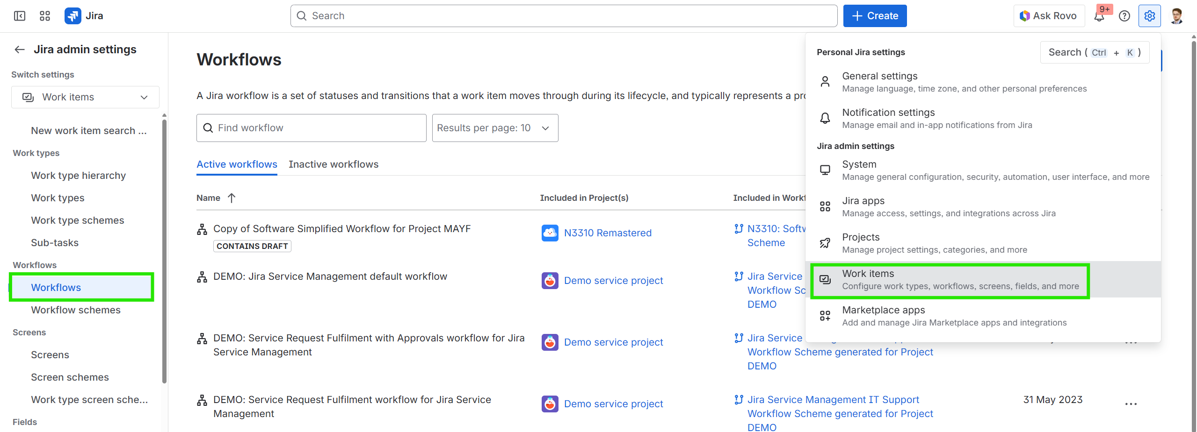Click the 31 May 2023 last modified date
This screenshot has height=432, width=1197.
coord(1053,400)
